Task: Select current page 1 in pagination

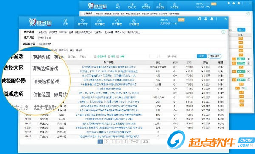Action: (x=100, y=141)
